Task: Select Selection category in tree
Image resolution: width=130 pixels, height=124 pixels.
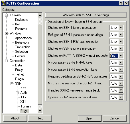Action: 21,52
